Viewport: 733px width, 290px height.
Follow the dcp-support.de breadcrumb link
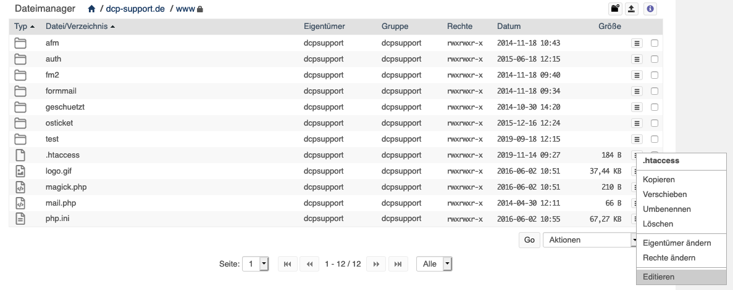coord(135,9)
